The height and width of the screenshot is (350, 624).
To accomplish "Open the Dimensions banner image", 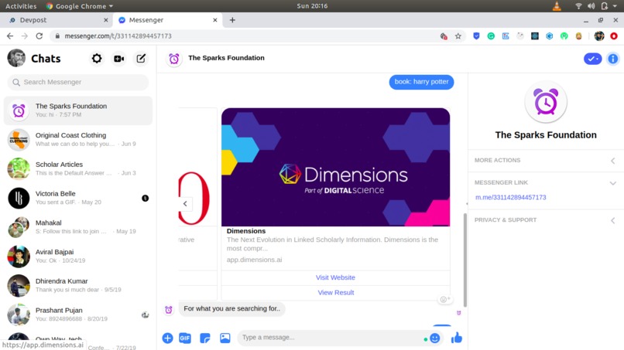I will (x=335, y=167).
